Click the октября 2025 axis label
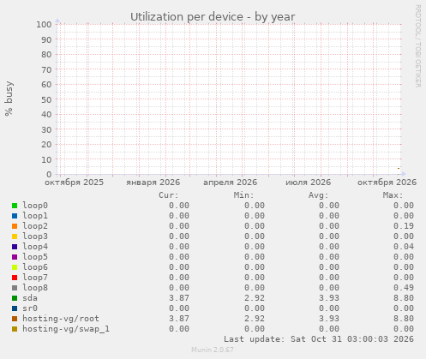Viewport: 426px width, 359px height. pos(75,182)
